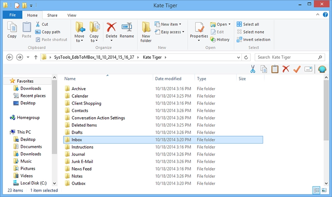Click navigation pane scroll down arrow
This screenshot has width=332, height=197.
[x=54, y=183]
